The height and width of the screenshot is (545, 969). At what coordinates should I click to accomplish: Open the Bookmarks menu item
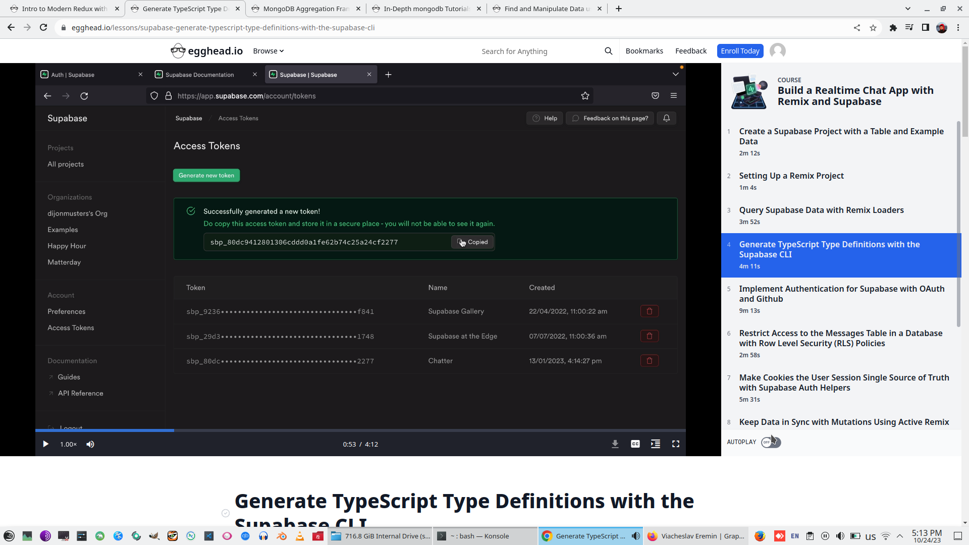coord(644,51)
